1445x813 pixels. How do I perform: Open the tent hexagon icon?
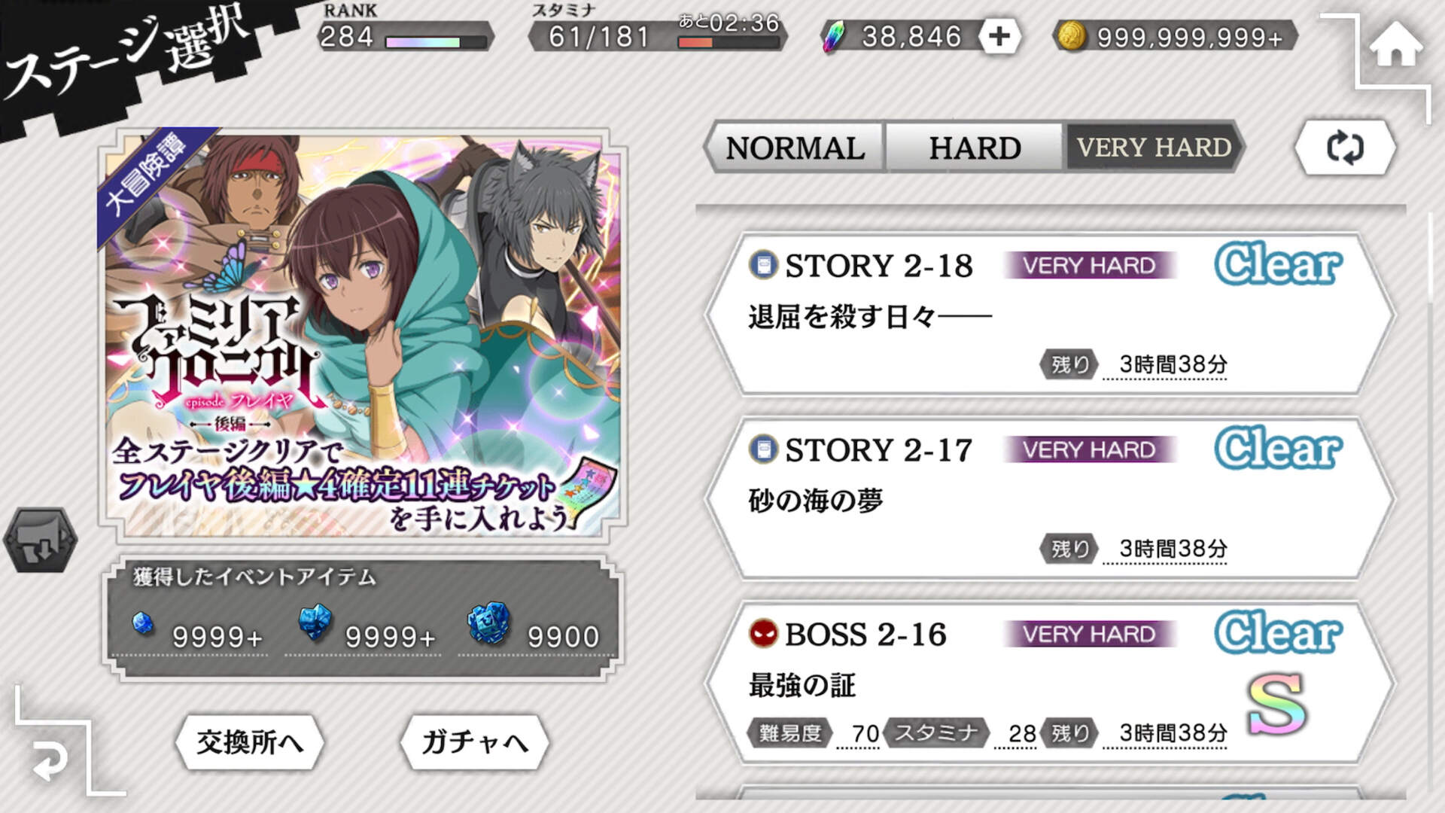coord(41,540)
